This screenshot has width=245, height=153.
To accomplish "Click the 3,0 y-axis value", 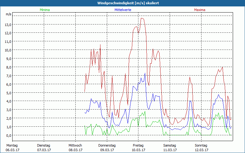I will click(x=9, y=110).
